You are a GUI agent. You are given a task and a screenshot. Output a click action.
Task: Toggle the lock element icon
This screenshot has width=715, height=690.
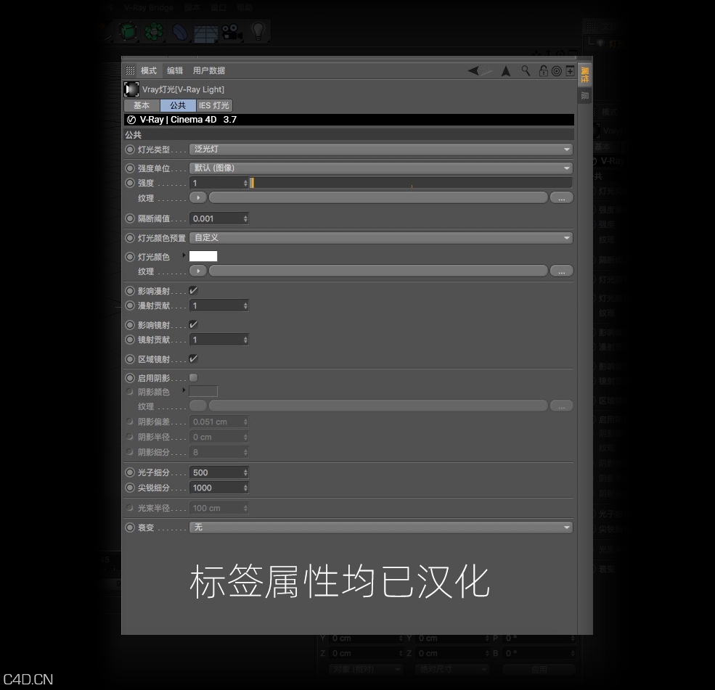(x=543, y=70)
